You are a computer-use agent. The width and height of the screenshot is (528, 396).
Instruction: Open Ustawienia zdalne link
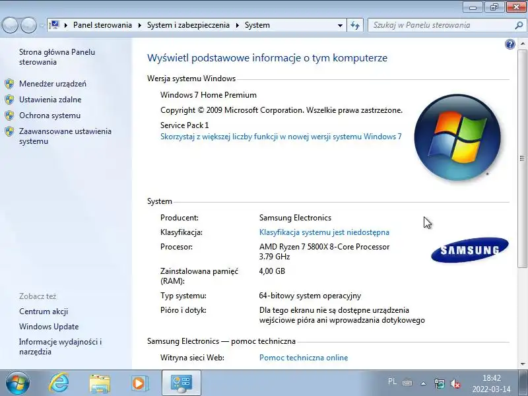(x=50, y=100)
